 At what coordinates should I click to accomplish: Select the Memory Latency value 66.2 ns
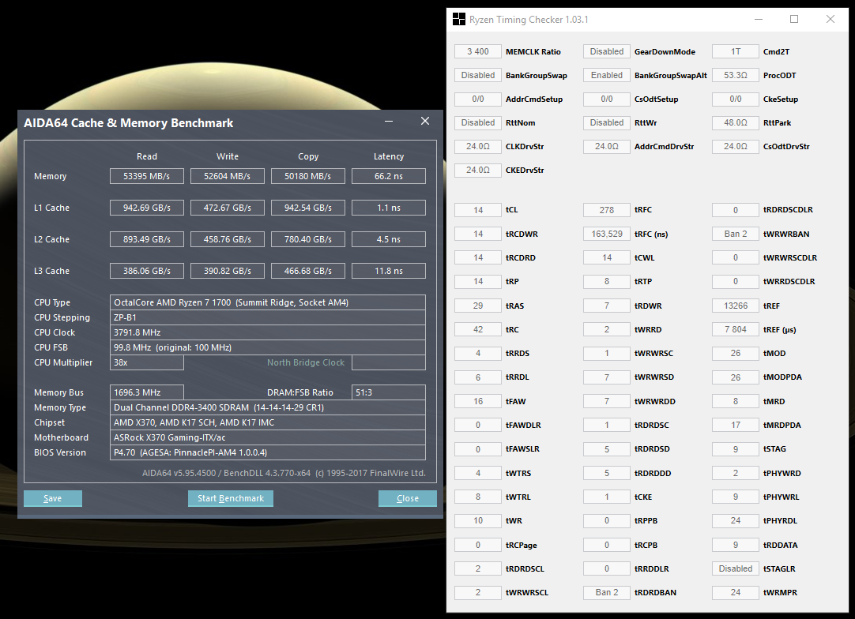click(x=389, y=176)
